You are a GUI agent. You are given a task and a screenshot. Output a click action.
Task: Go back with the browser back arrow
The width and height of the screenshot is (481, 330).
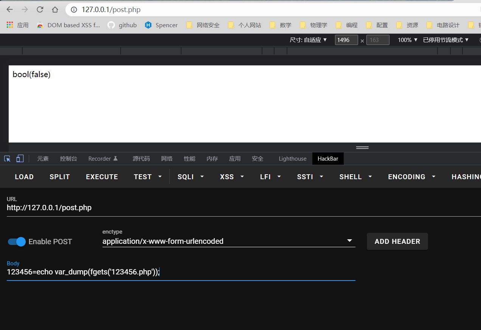pos(10,9)
